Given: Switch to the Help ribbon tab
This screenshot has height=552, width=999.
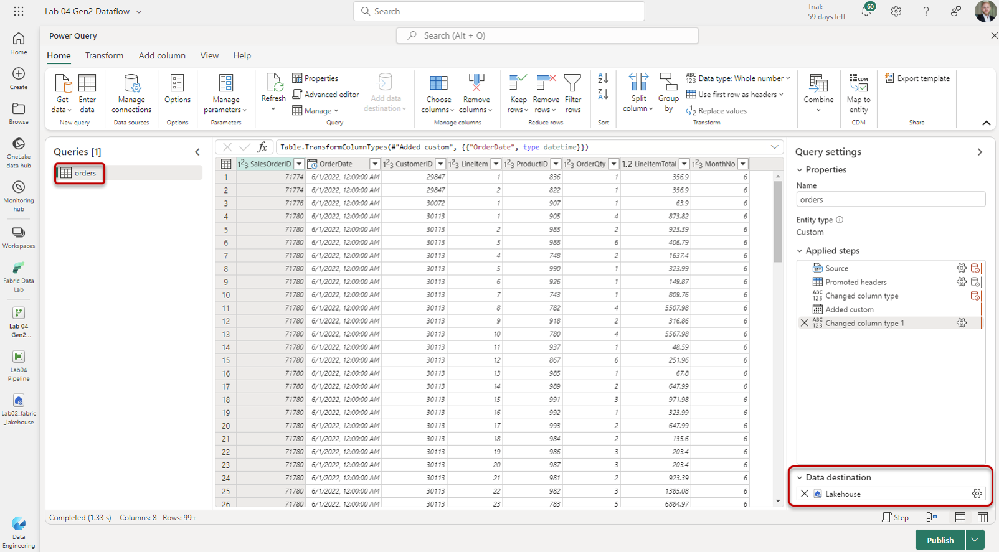Looking at the screenshot, I should 242,55.
